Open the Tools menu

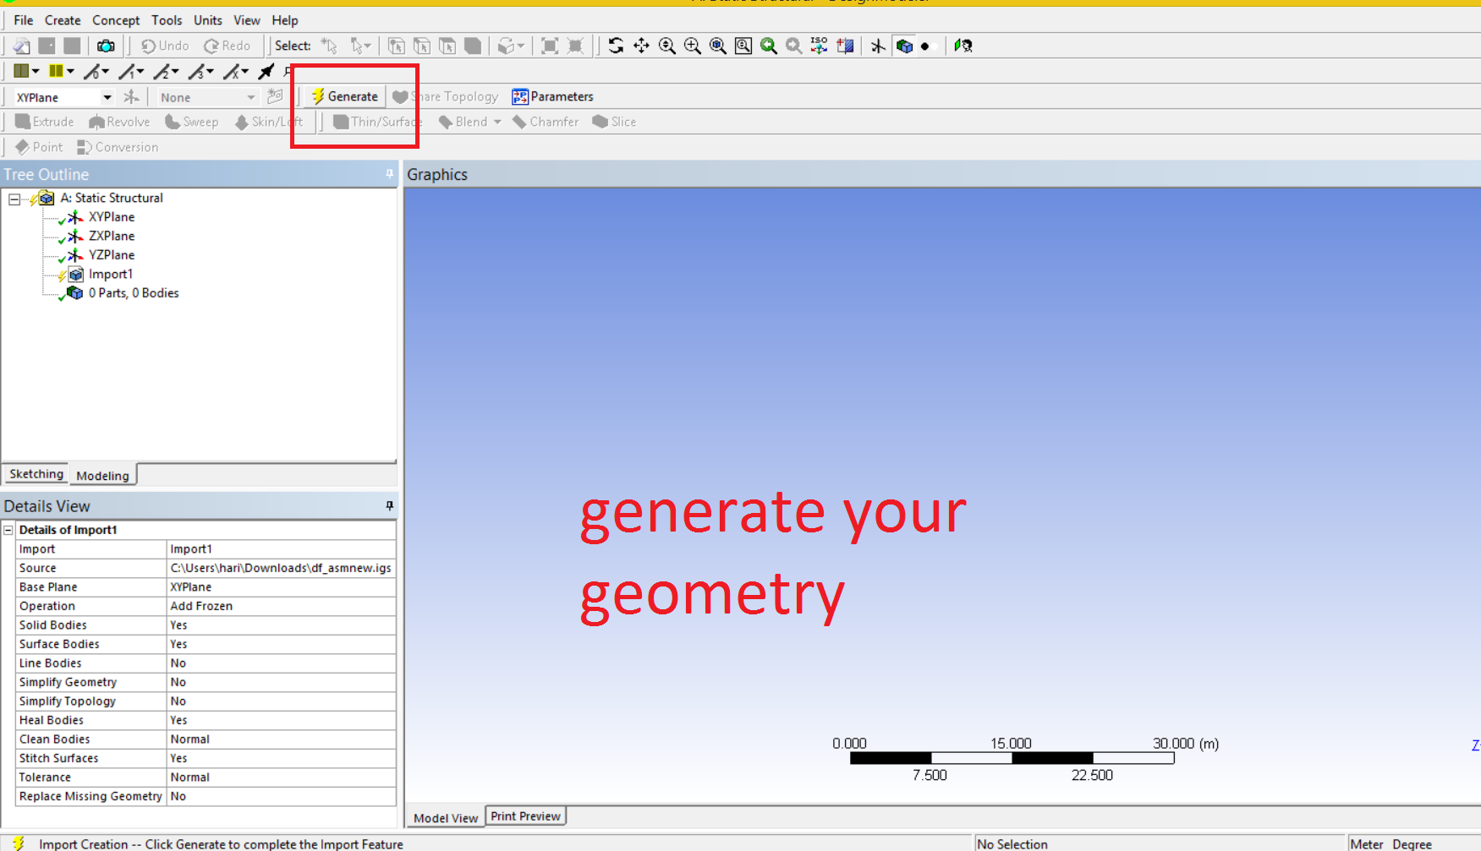coord(167,20)
